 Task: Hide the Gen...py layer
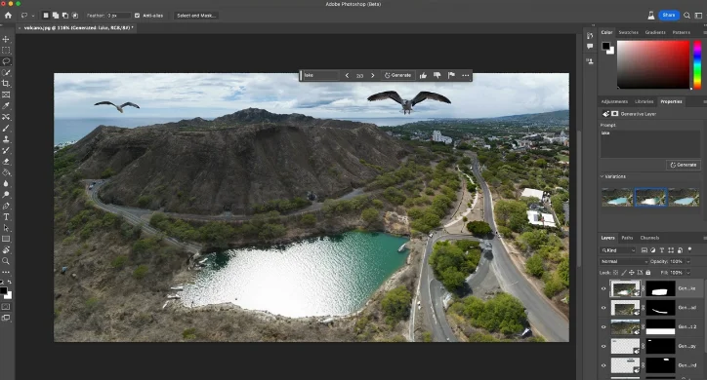tap(603, 346)
